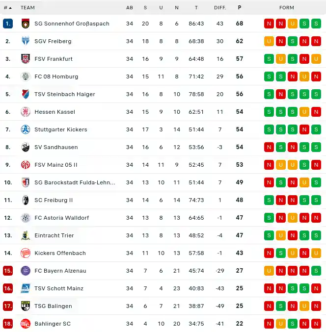Open the SC Freiburg II club icon
The height and width of the screenshot is (332, 326).
(26, 200)
